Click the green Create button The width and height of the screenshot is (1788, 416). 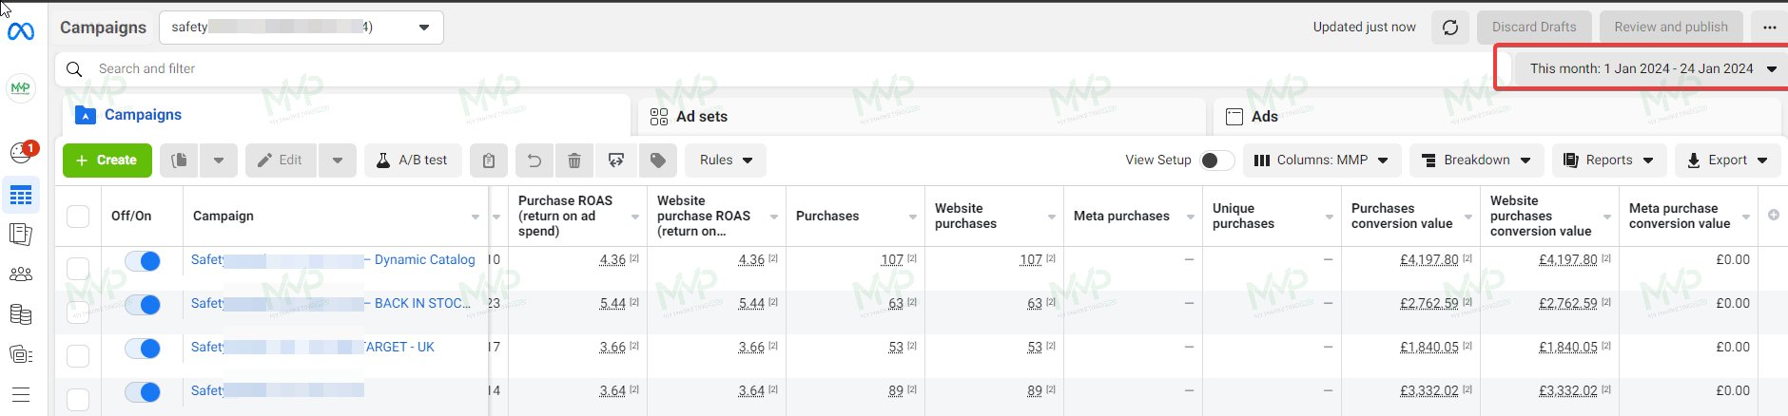coord(107,161)
